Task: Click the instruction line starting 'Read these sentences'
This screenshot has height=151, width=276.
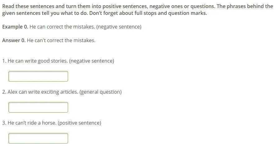Action: [137, 6]
